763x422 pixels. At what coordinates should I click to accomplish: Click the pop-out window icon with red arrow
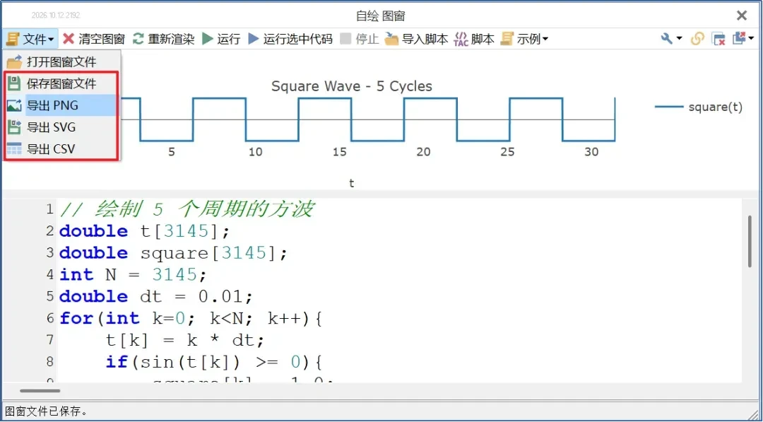pyautogui.click(x=739, y=38)
